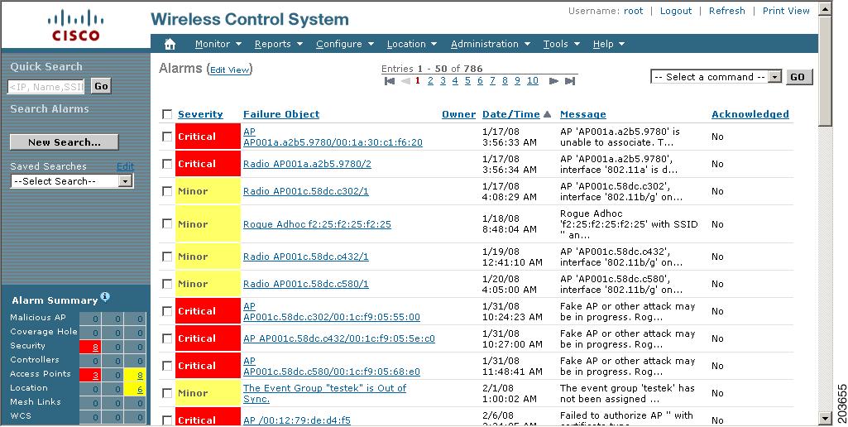Go to next page of alarm entries
The width and height of the screenshot is (848, 427).
(553, 81)
